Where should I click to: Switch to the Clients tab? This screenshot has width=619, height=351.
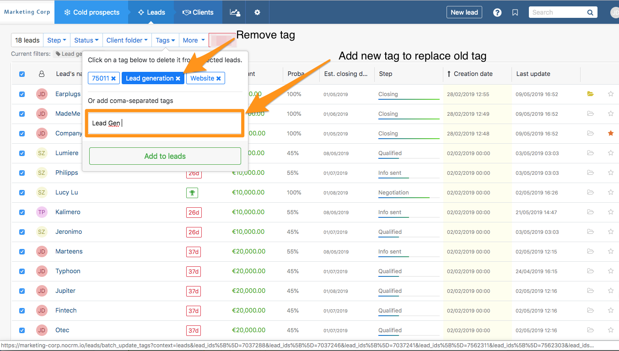coord(198,12)
